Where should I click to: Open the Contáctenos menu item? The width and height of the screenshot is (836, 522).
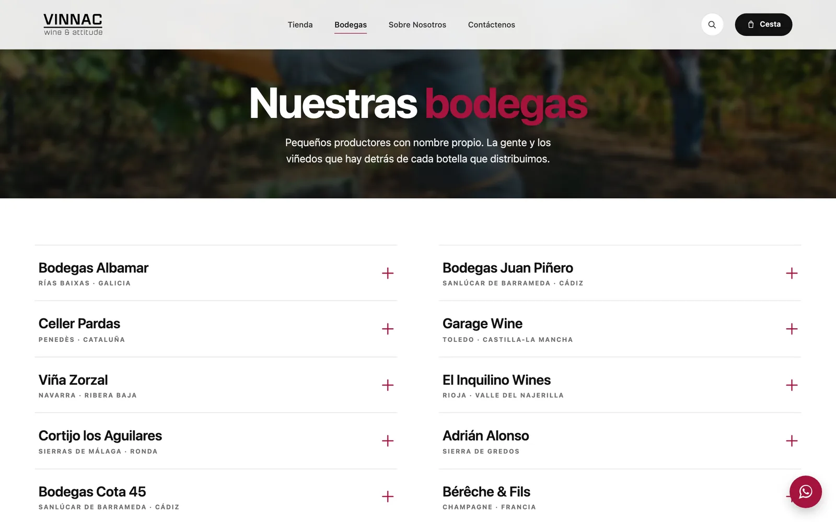pos(492,25)
